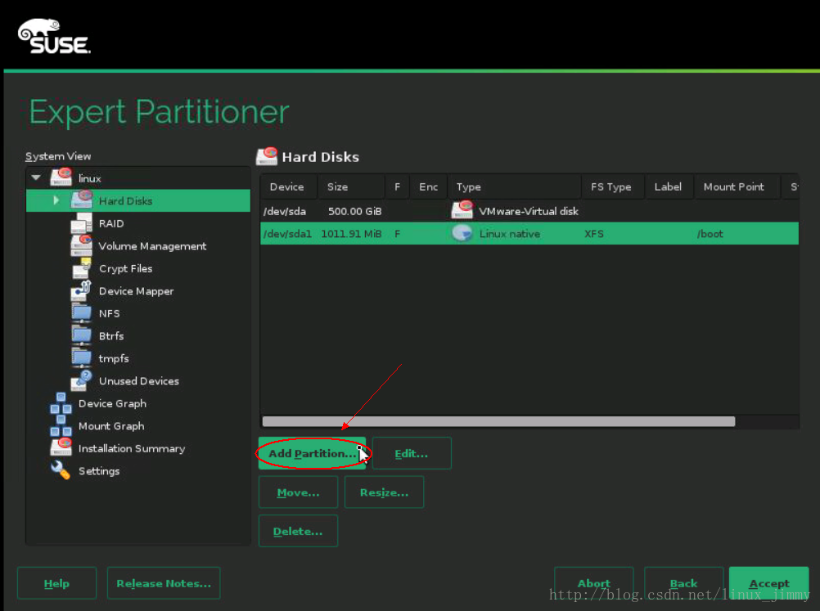Open Release Notes
The height and width of the screenshot is (611, 820).
[164, 583]
